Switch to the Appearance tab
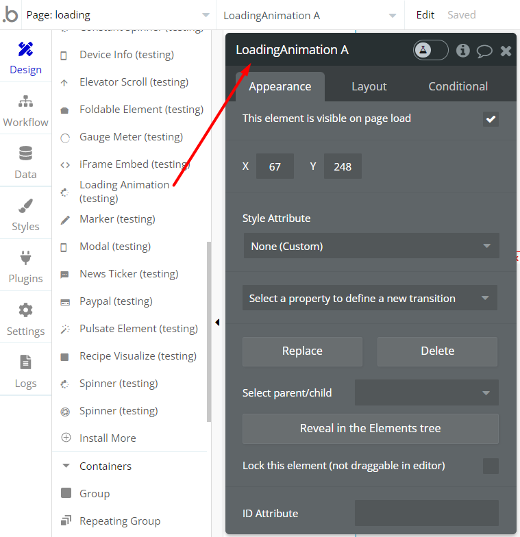The width and height of the screenshot is (520, 537). click(x=280, y=86)
